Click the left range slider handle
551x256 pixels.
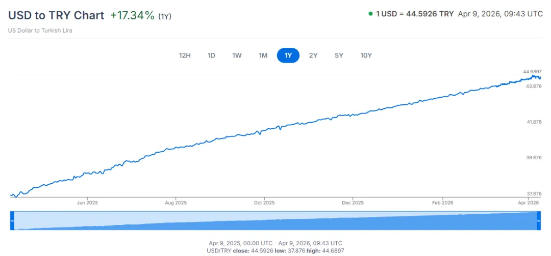[12, 220]
